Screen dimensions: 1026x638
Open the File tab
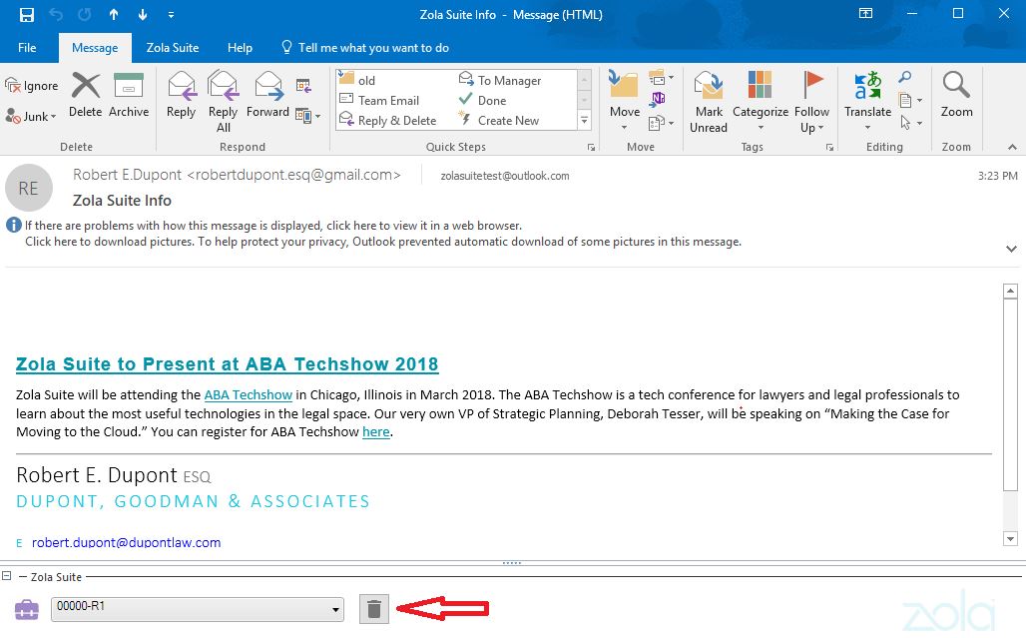pyautogui.click(x=27, y=48)
